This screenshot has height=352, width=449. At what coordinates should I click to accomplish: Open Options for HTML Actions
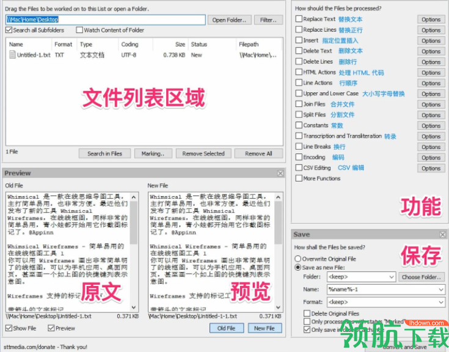coord(431,73)
